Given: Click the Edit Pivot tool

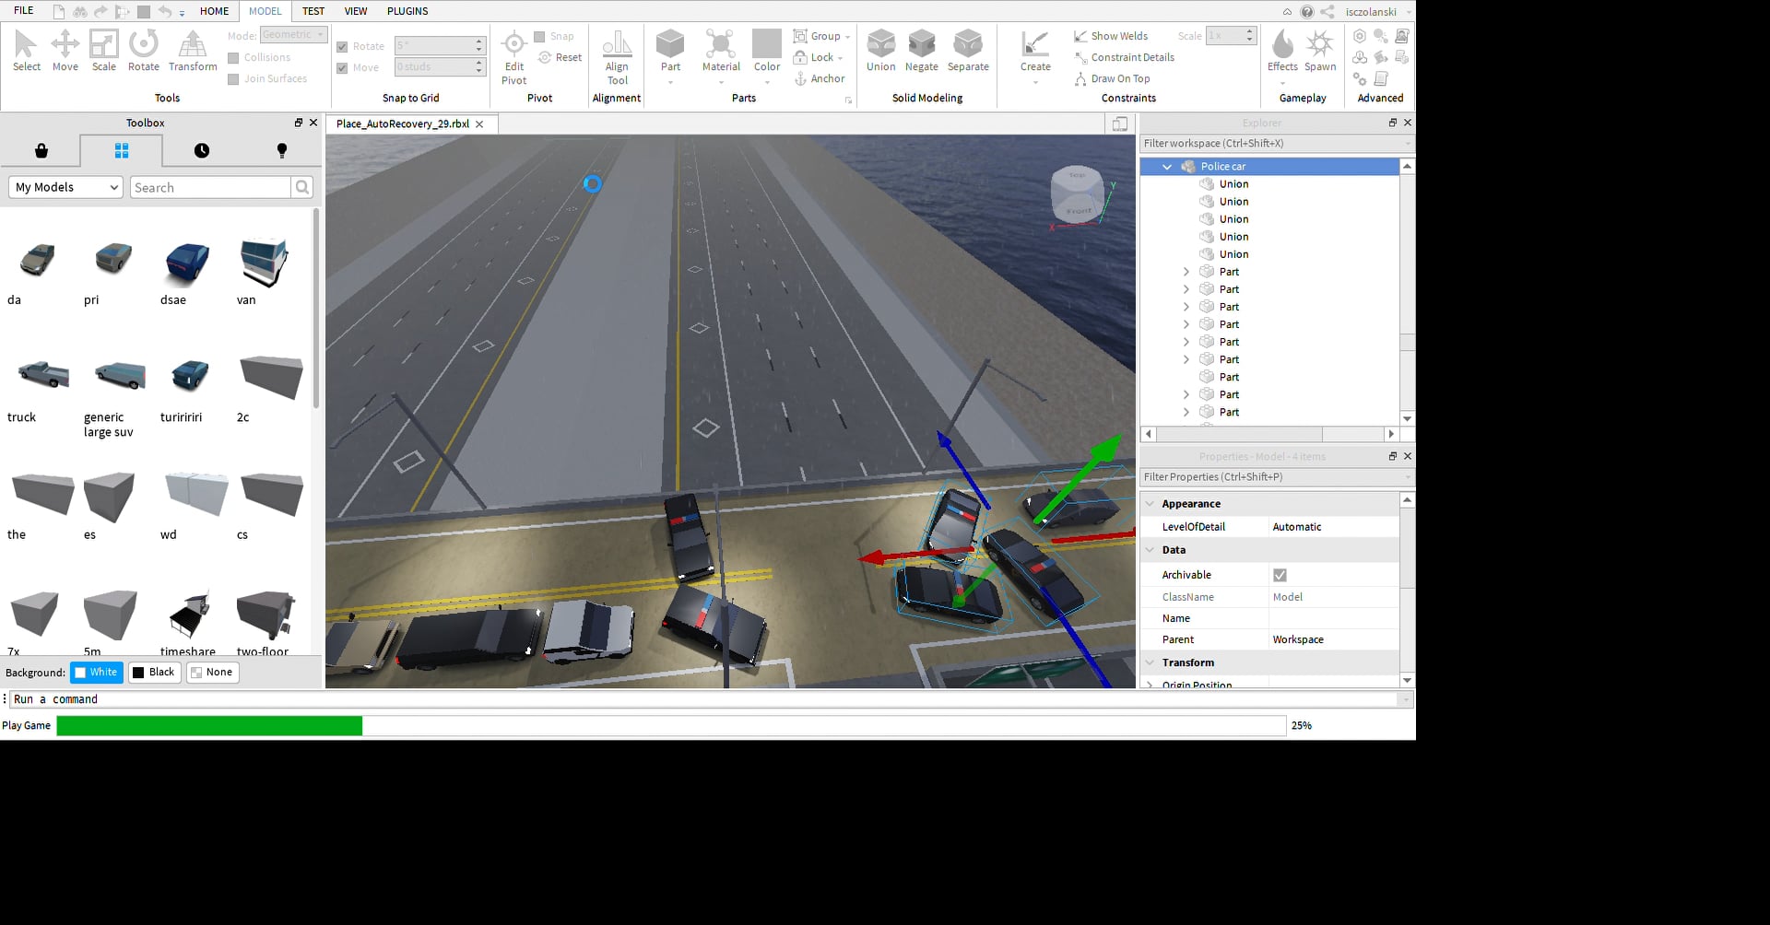Looking at the screenshot, I should (513, 55).
